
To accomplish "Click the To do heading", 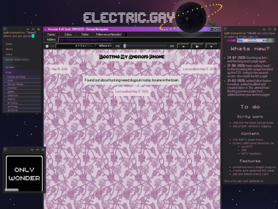I will point(250,107).
